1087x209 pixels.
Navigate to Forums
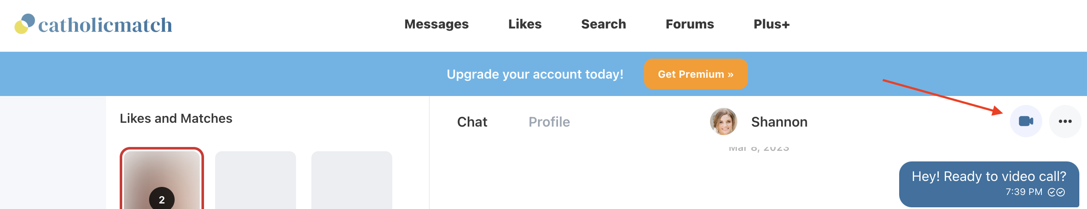(690, 24)
